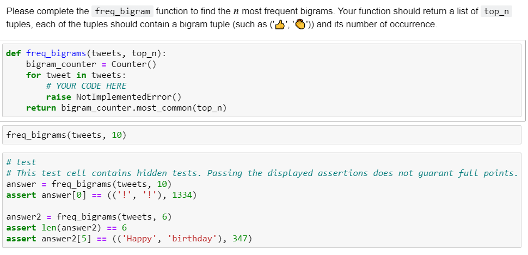
Task: Click the assertion with 'Happy', 'birthday'
Action: (129, 239)
